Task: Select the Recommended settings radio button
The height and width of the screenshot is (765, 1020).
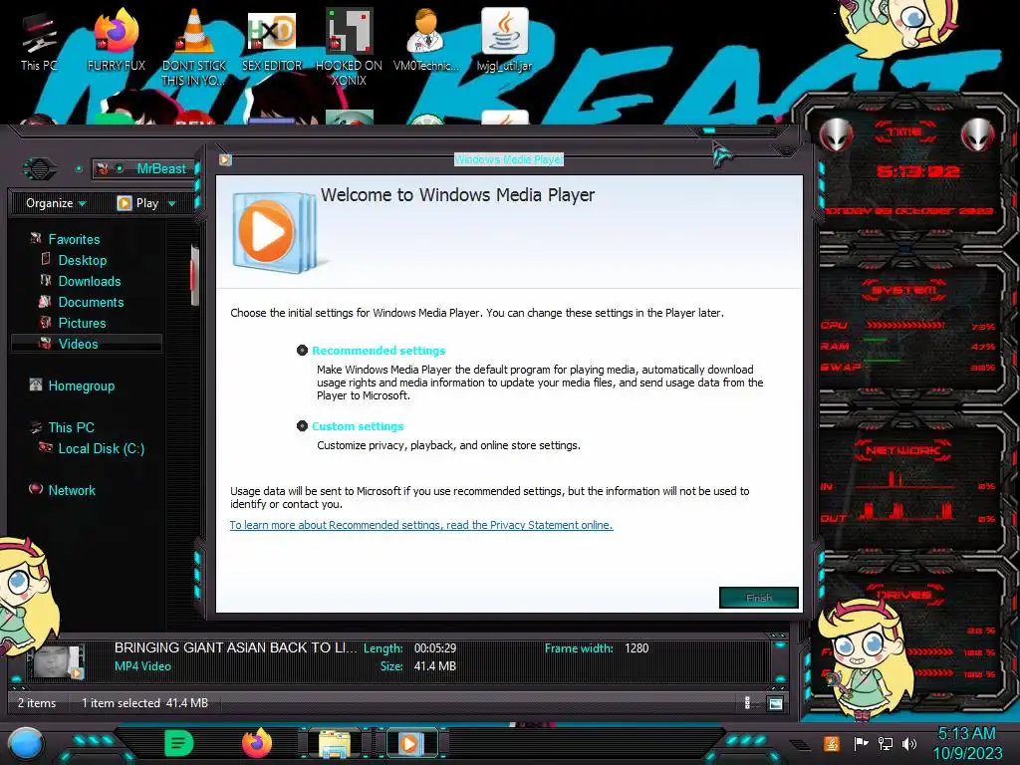Action: (x=302, y=351)
